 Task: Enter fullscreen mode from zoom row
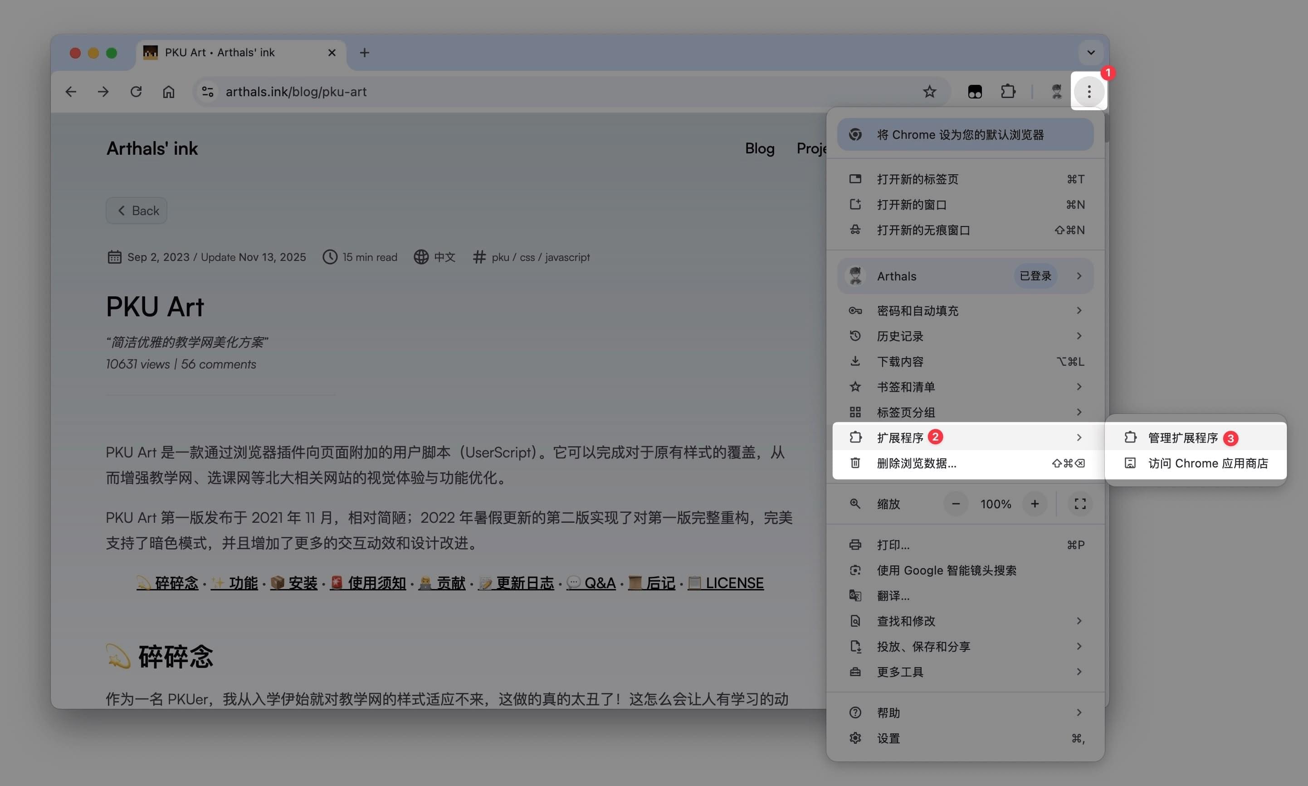click(1080, 504)
